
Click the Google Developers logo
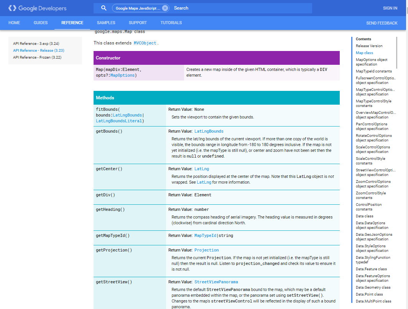point(37,8)
